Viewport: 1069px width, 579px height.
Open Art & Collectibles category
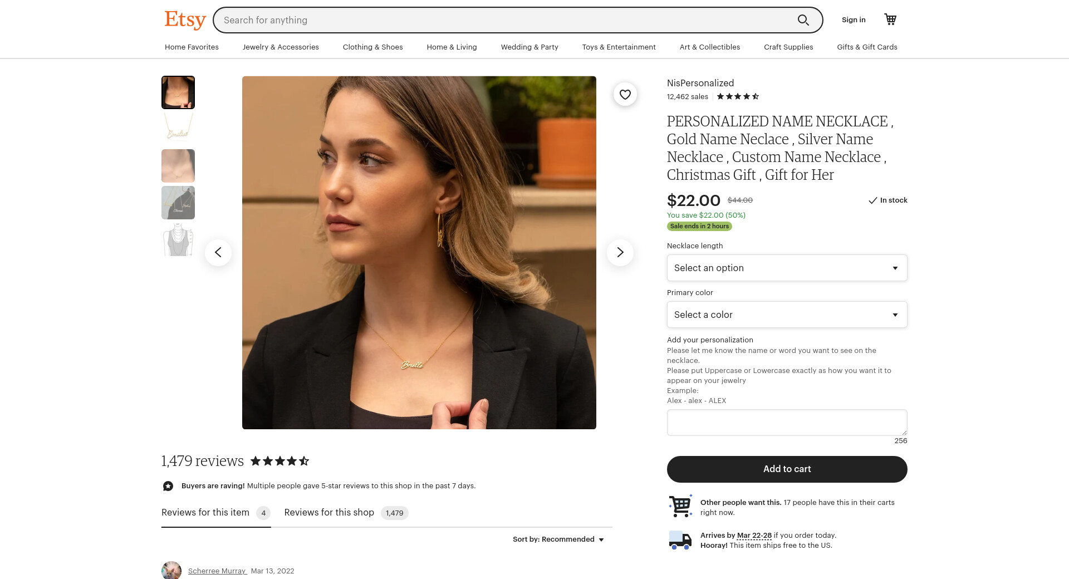[710, 47]
